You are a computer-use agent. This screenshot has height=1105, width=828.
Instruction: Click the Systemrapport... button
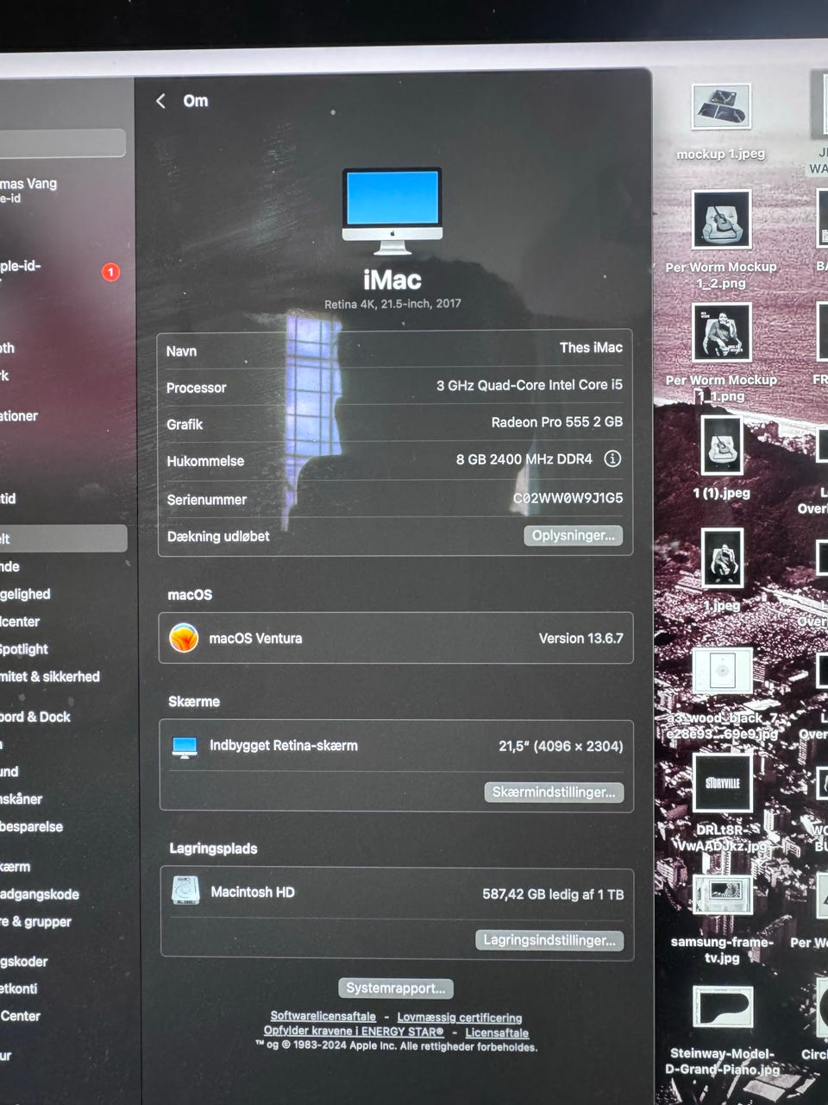point(396,988)
